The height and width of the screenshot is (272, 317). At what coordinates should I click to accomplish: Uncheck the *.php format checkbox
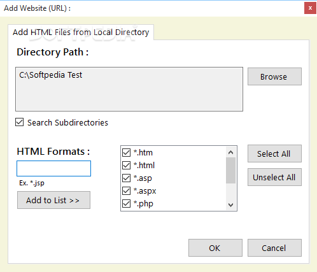127,203
